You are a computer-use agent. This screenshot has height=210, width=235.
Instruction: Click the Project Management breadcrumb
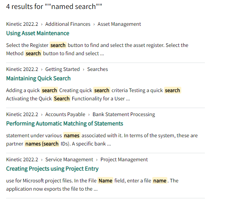124,159
